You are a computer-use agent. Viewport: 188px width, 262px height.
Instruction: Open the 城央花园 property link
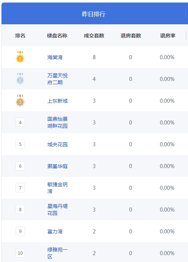click(x=57, y=144)
